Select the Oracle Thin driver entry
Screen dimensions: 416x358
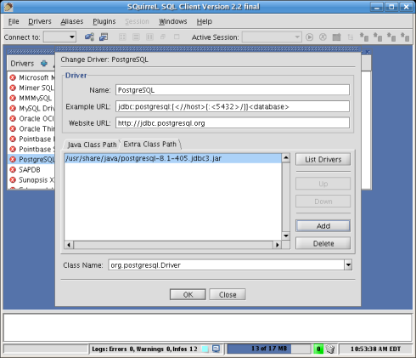31,128
